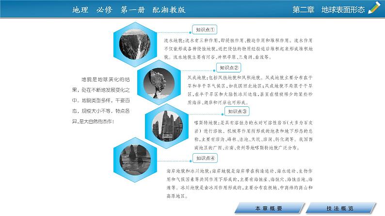Screen dimensions: 385x216
Task: Click the 风成地貌 description paragraph
Action: tap(250, 90)
